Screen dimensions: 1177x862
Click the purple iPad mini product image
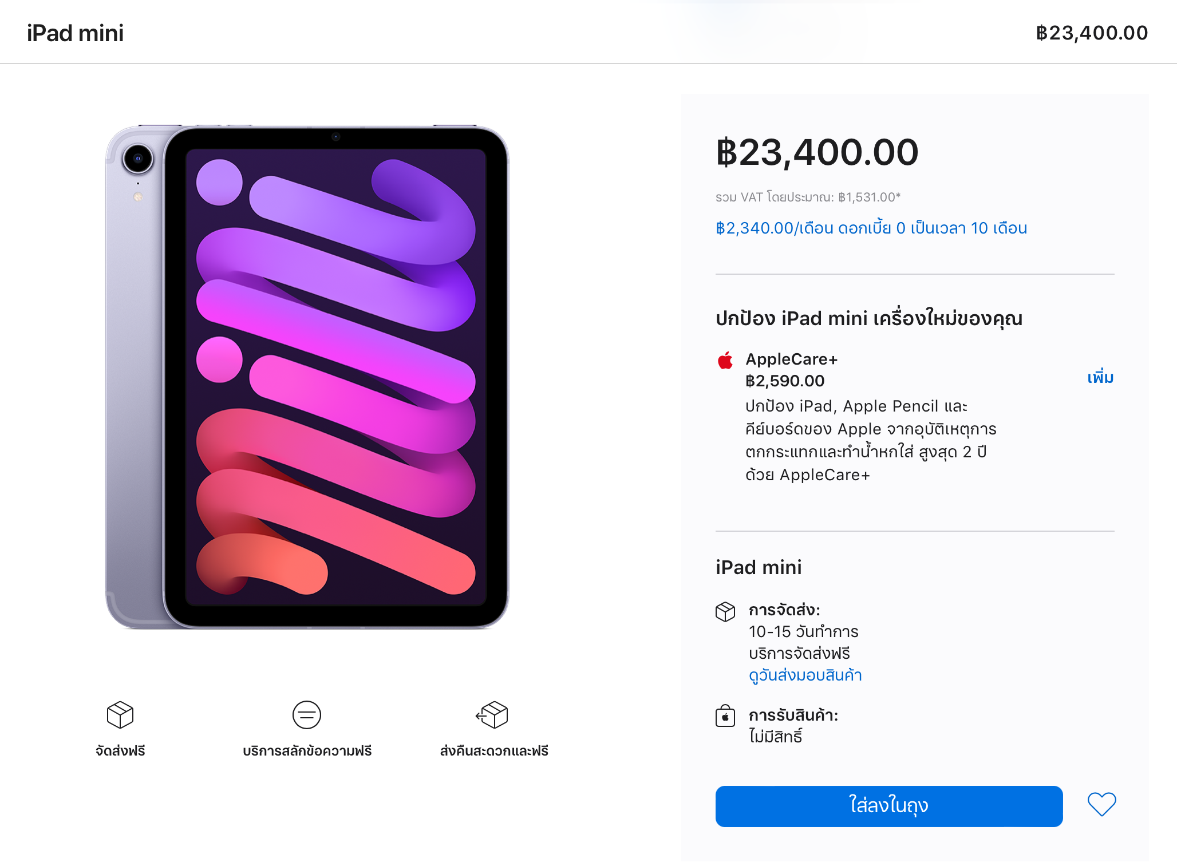(x=307, y=377)
